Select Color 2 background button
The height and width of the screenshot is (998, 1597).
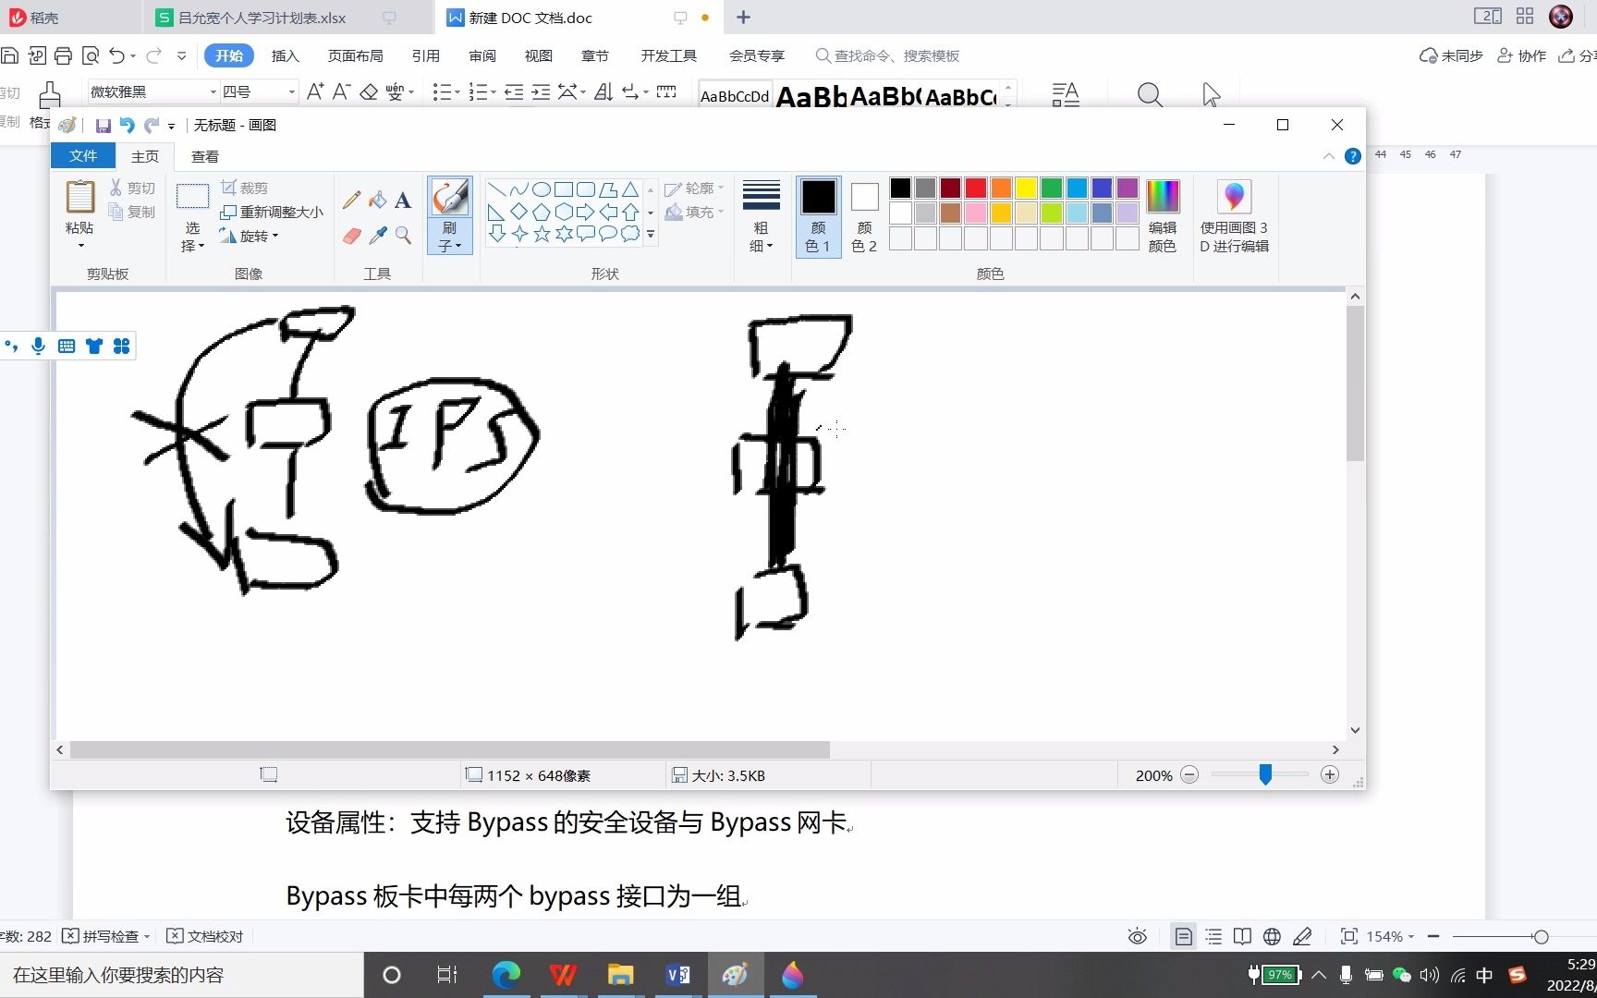864,215
